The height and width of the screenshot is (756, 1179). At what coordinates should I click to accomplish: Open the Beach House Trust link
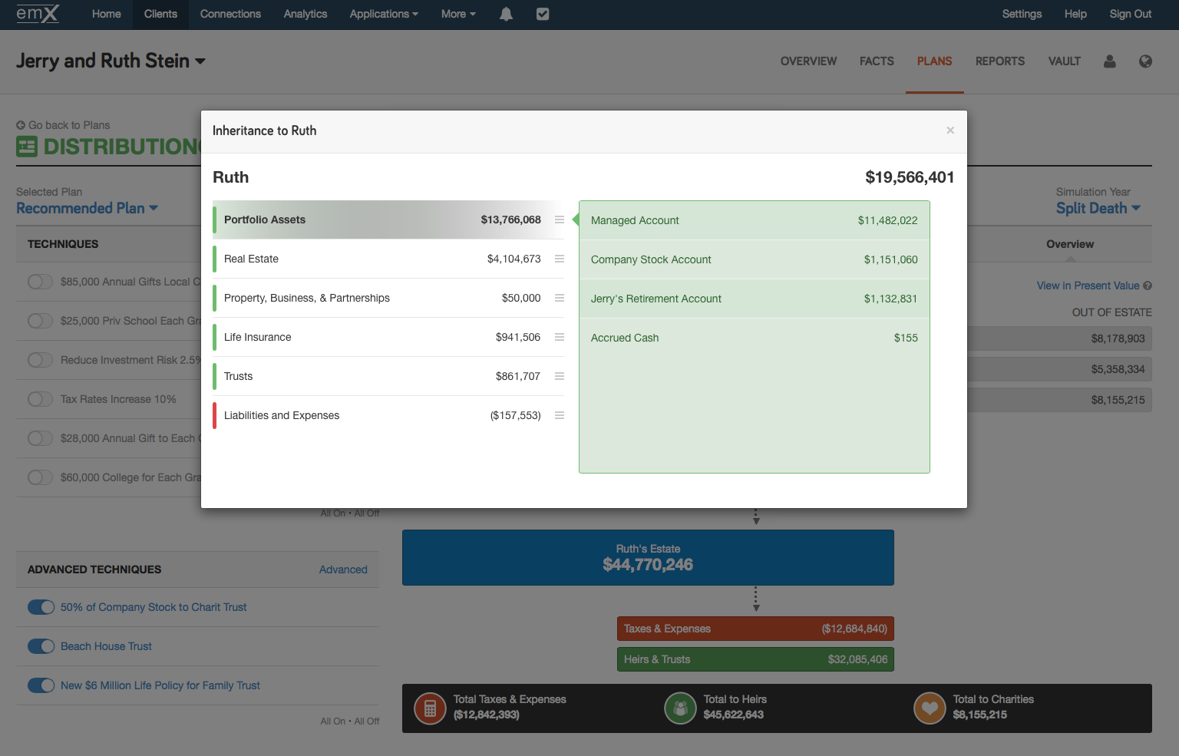point(106,646)
